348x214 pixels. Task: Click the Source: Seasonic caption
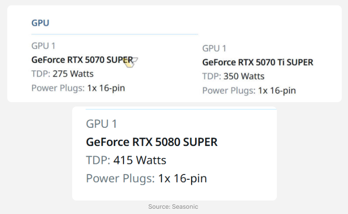point(173,206)
